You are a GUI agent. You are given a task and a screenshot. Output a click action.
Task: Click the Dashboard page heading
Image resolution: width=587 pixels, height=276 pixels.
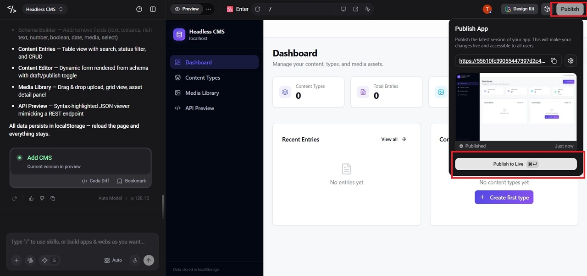point(295,53)
